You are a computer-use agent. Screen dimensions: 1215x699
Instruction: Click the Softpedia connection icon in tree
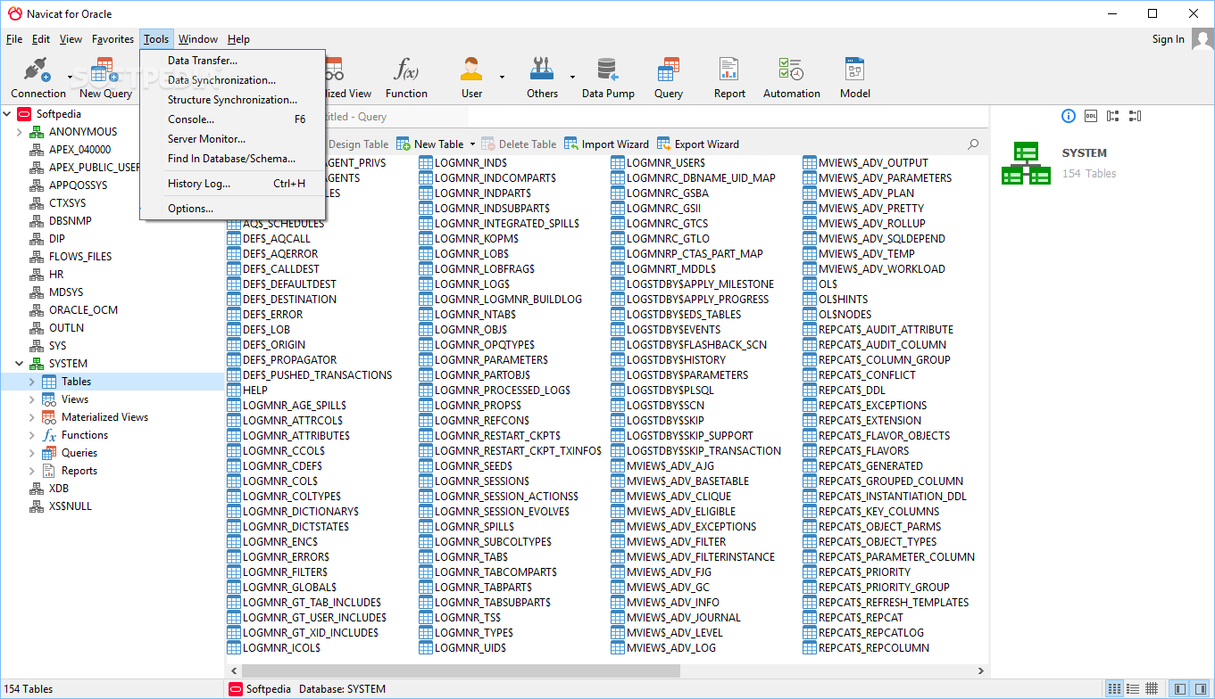tap(24, 114)
